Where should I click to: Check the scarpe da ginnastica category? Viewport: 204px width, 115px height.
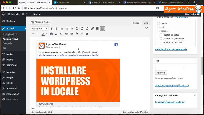point(161,39)
